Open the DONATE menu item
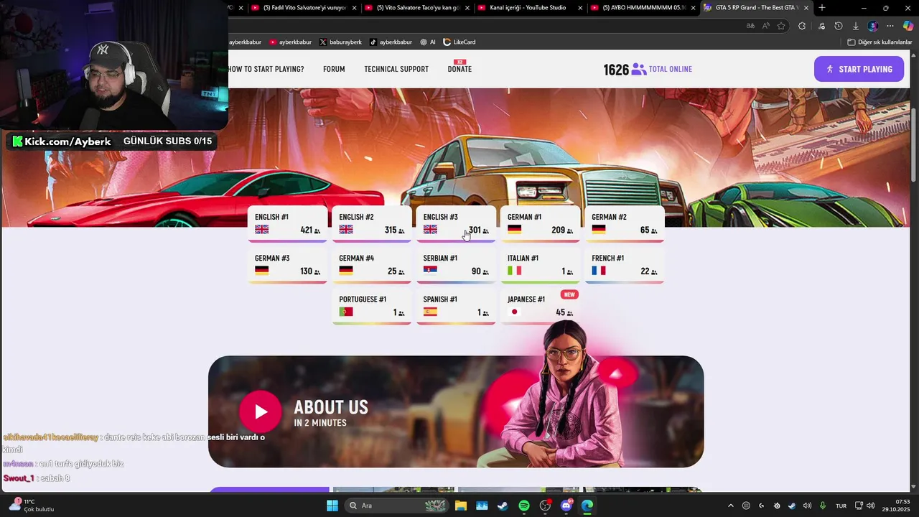 click(459, 69)
